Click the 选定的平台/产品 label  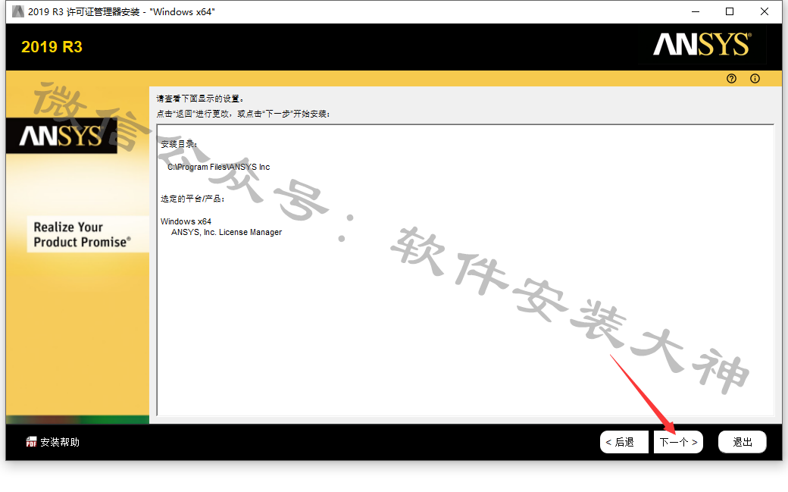[192, 199]
